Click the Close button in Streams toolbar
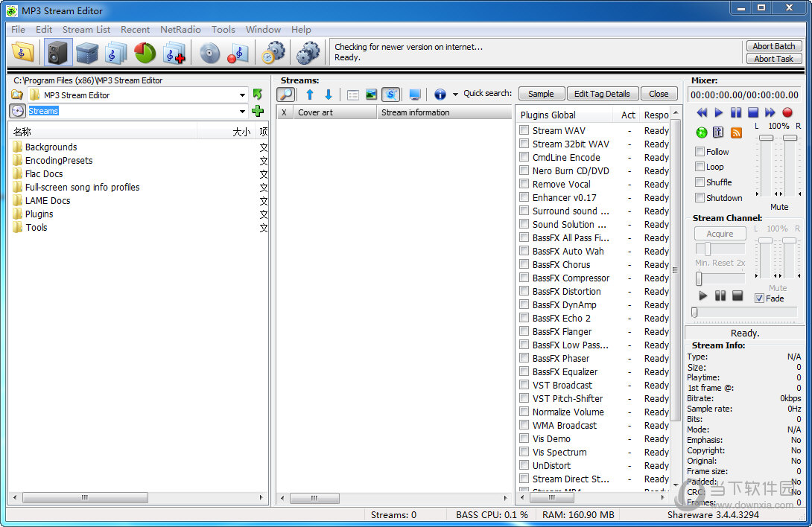 point(659,94)
